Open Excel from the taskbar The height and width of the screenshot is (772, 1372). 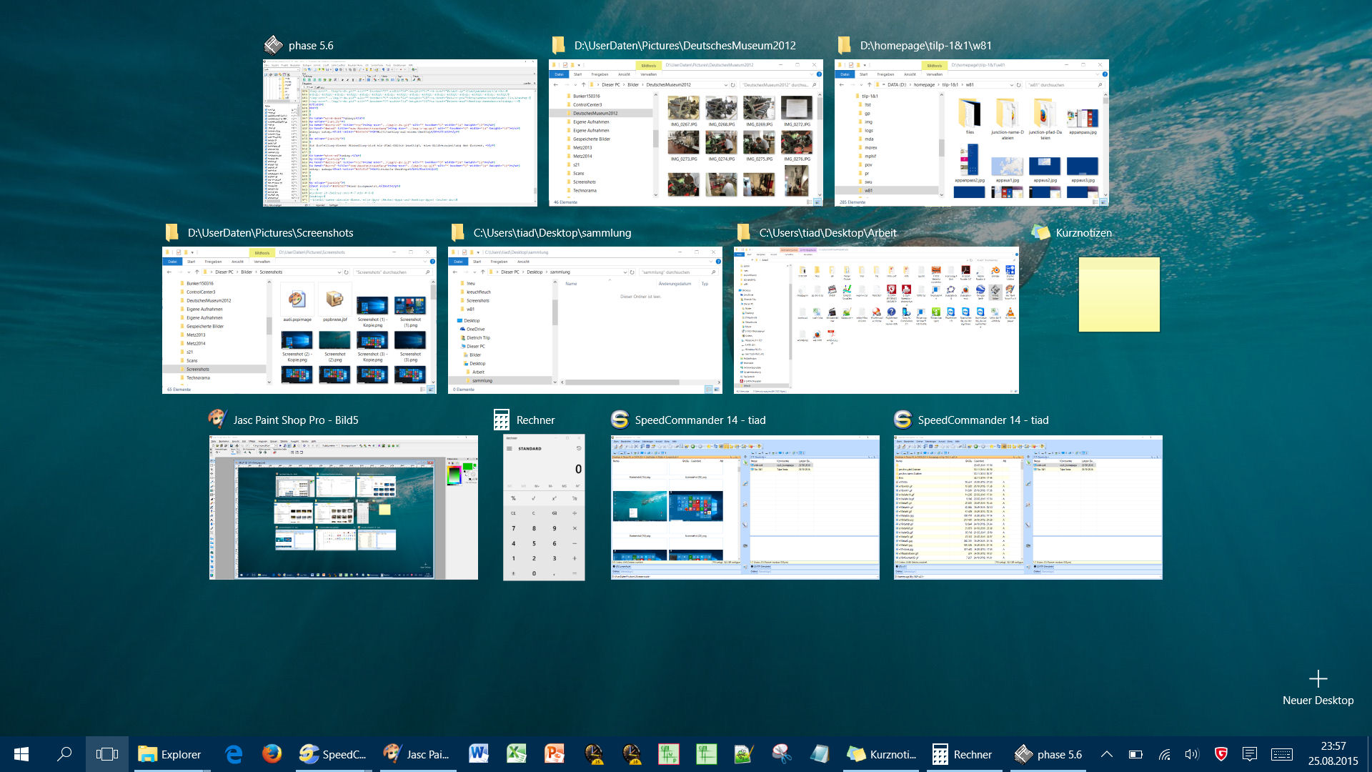[x=516, y=754]
